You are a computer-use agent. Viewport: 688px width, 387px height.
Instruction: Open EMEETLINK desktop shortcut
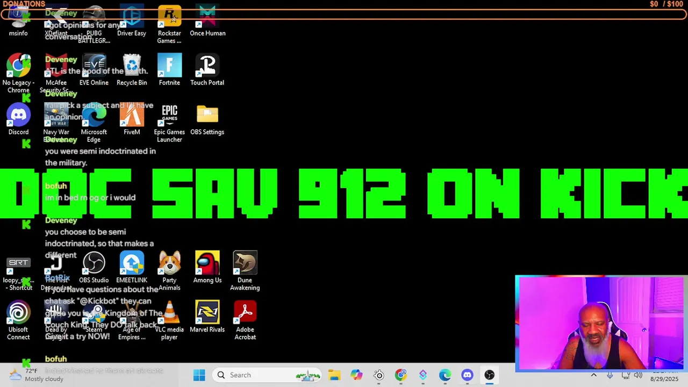[132, 268]
